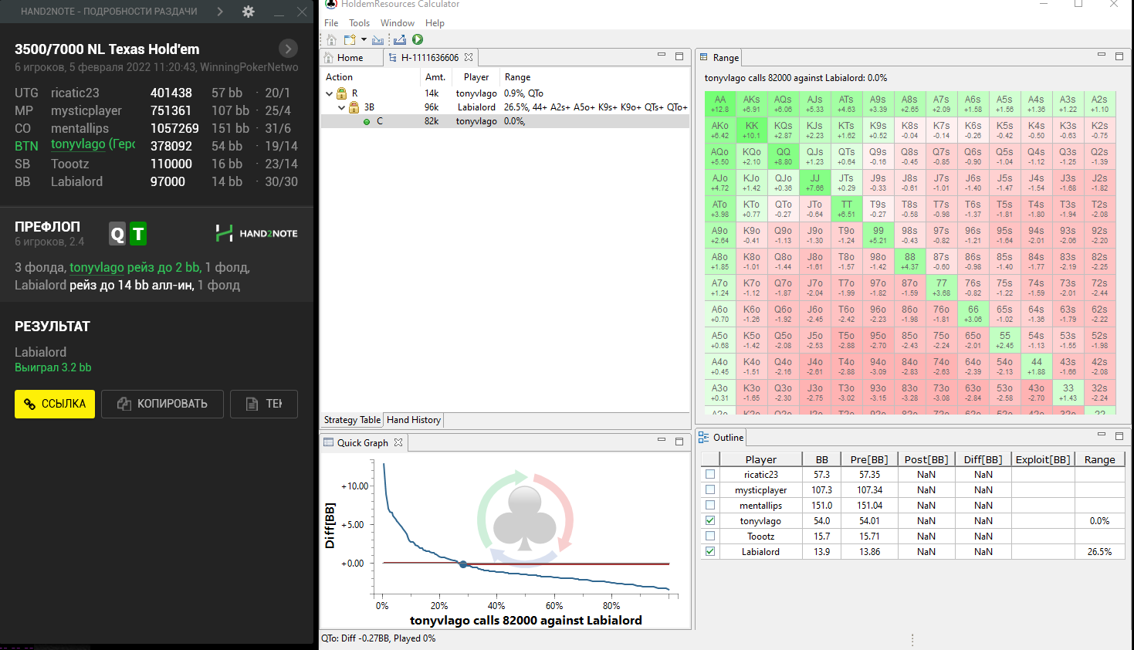
Task: Switch to the Hand History tab
Action: (x=414, y=420)
